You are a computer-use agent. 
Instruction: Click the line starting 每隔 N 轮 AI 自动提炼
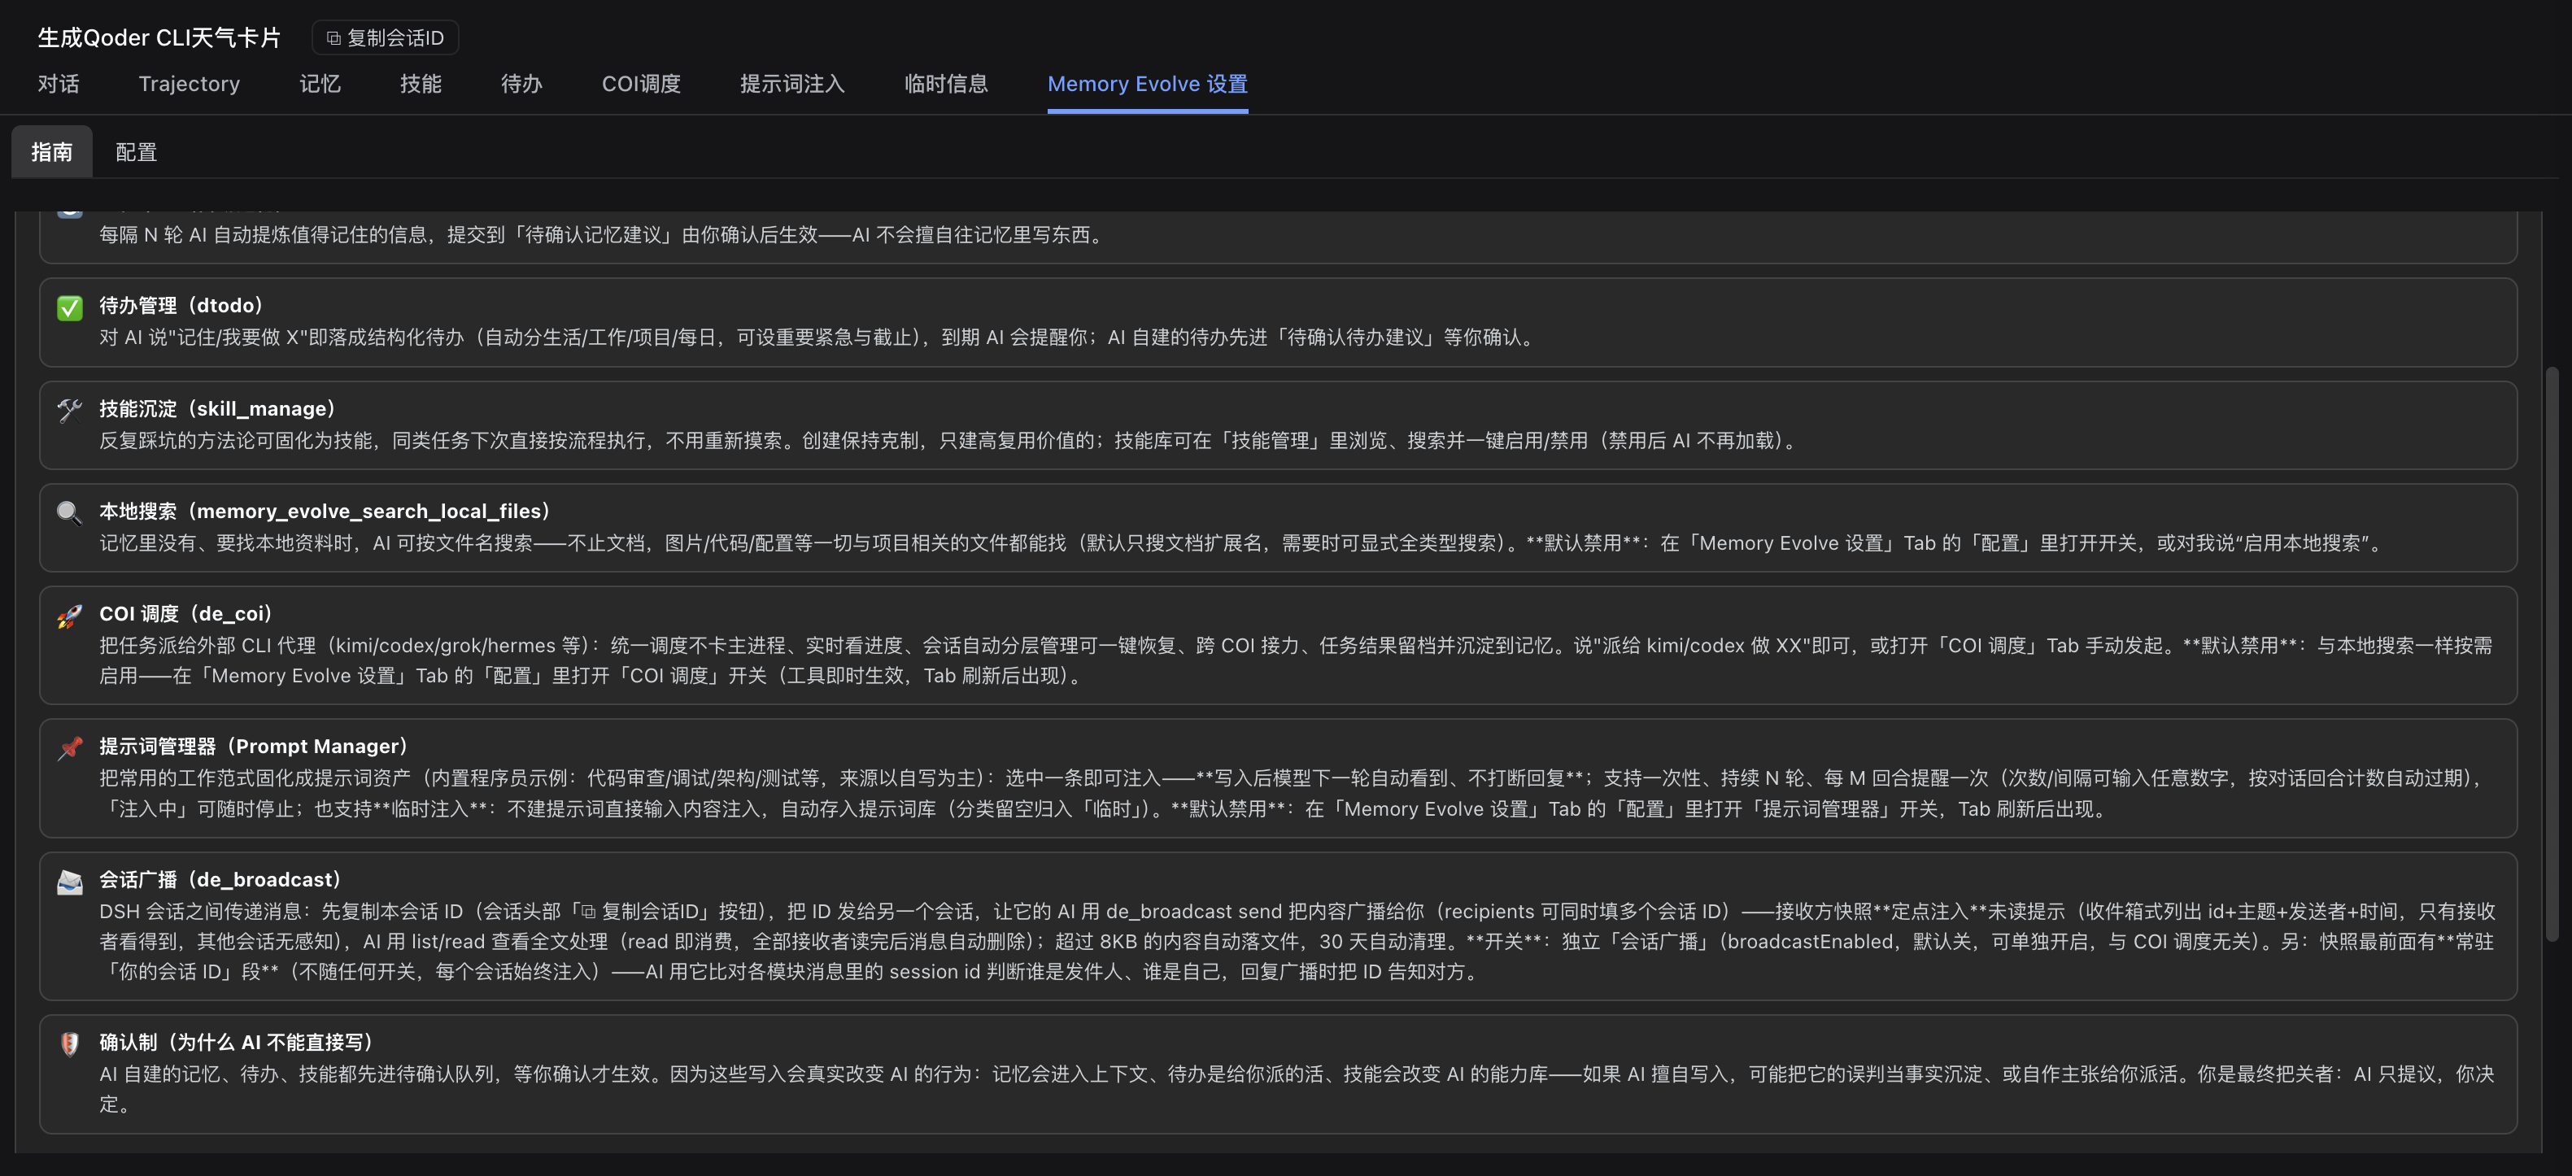603,236
